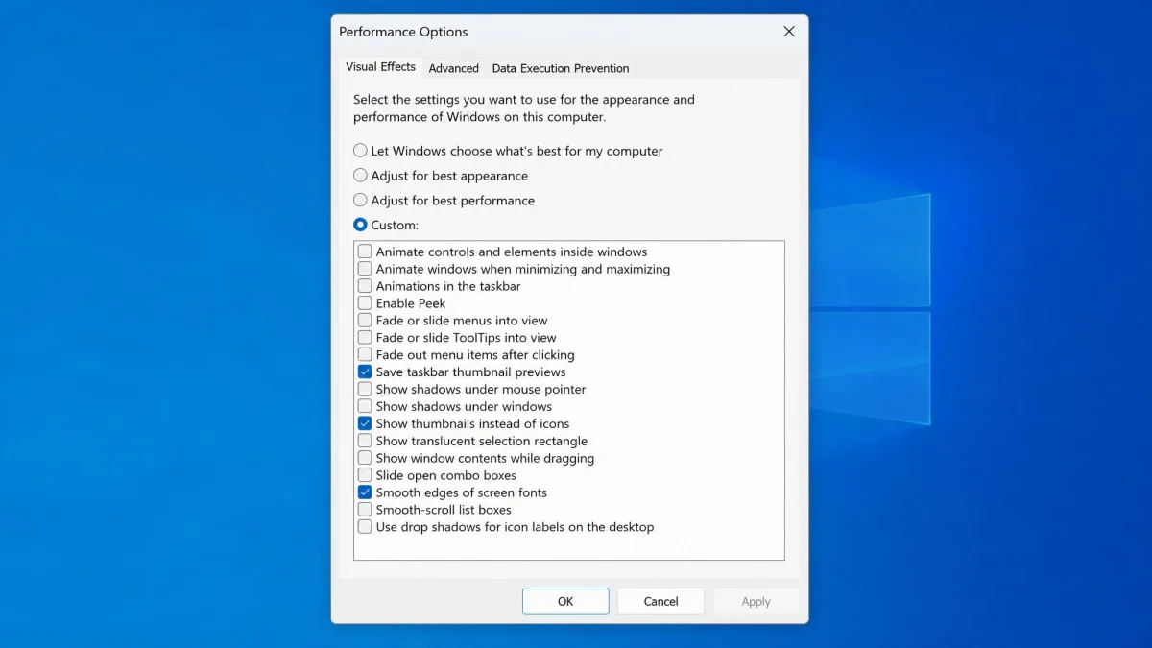Viewport: 1152px width, 648px height.
Task: Uncheck Smooth edges of screen fonts
Action: [x=365, y=492]
